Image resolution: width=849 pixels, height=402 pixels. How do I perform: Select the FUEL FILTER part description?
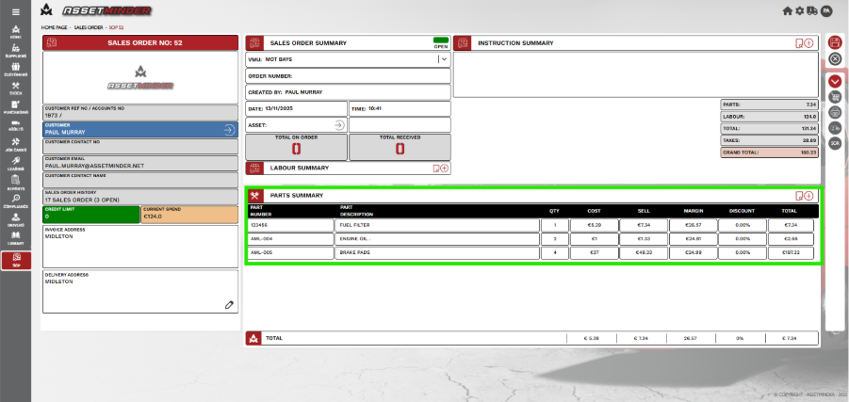click(x=437, y=225)
